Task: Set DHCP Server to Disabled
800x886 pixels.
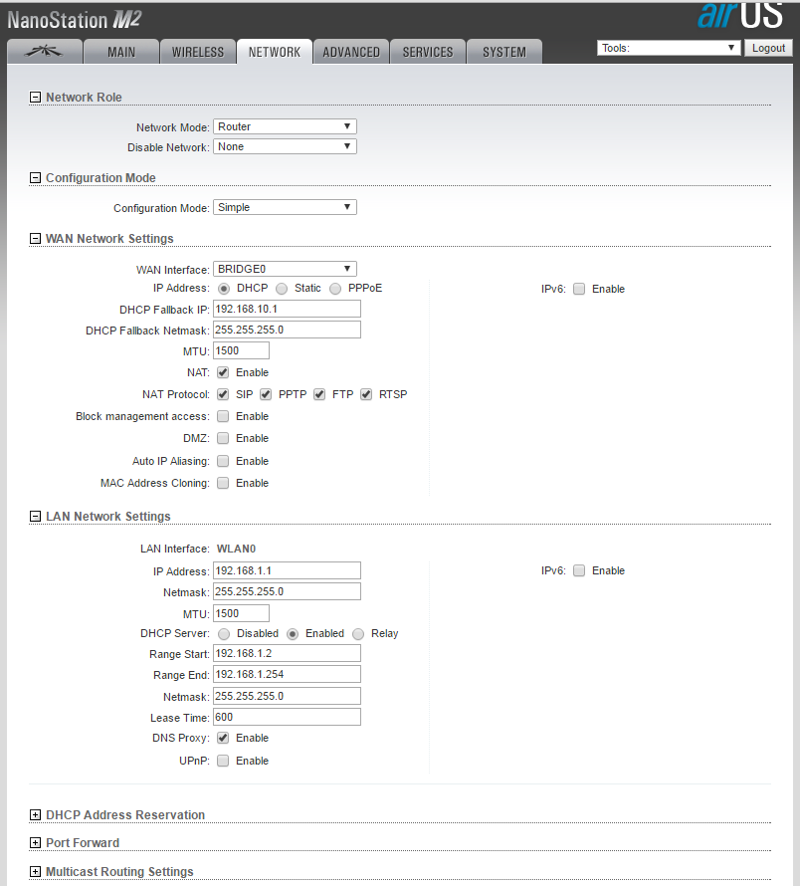Action: point(224,634)
